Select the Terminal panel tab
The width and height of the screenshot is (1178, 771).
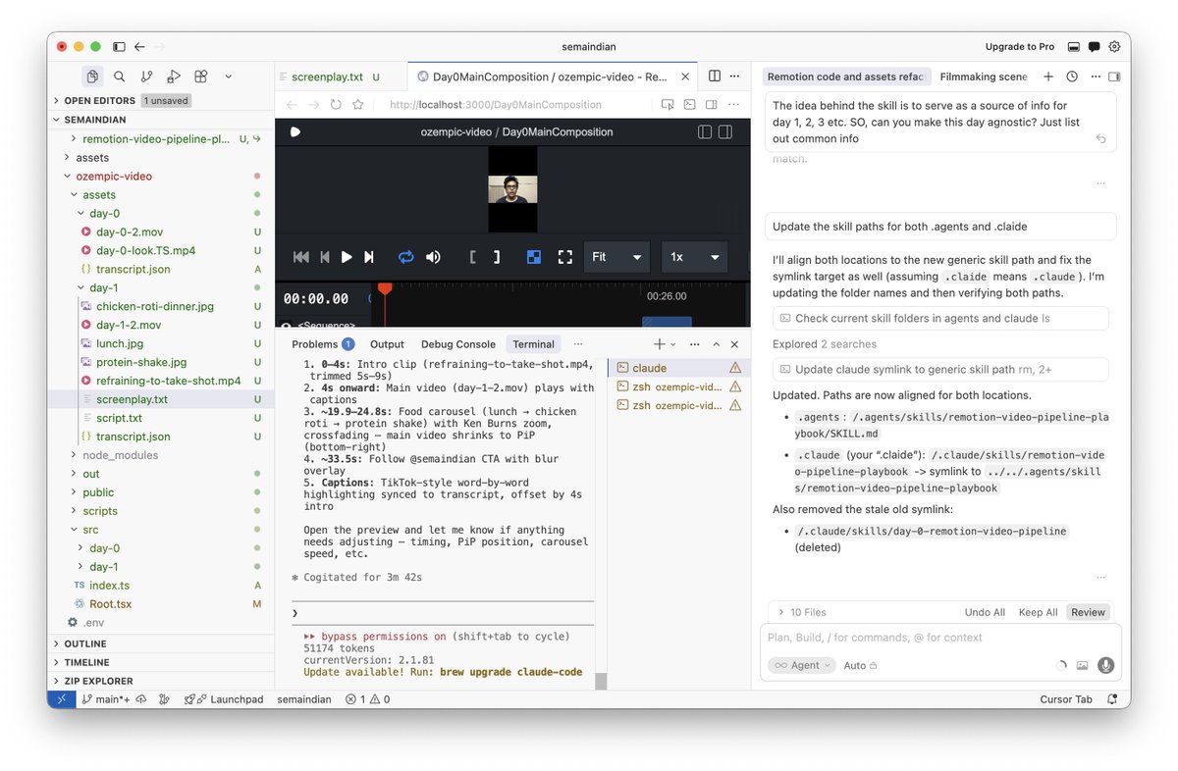(x=533, y=344)
